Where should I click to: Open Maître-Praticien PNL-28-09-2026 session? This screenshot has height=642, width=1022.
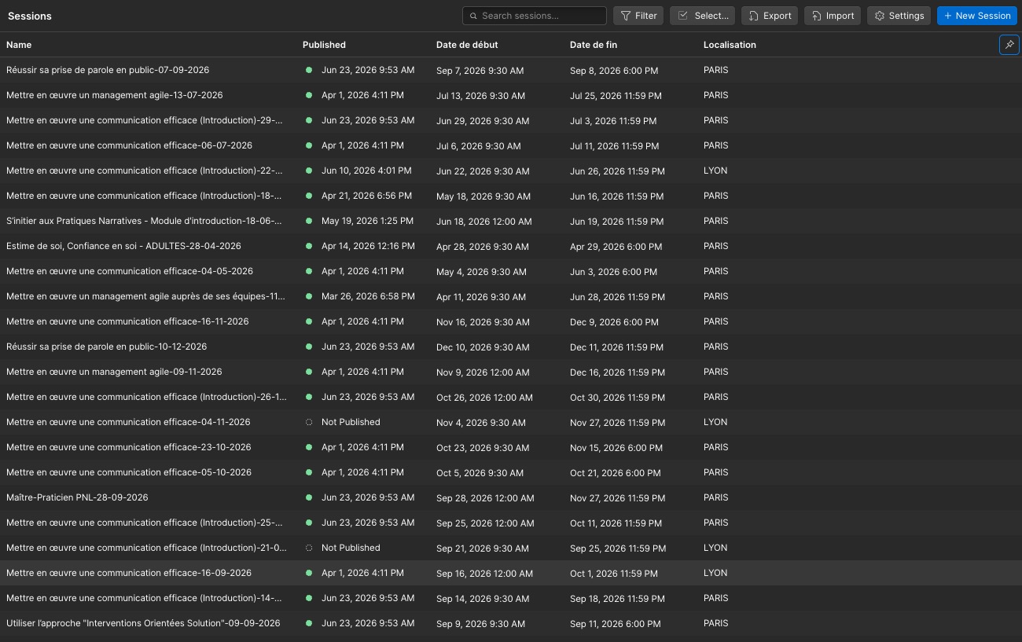(77, 497)
